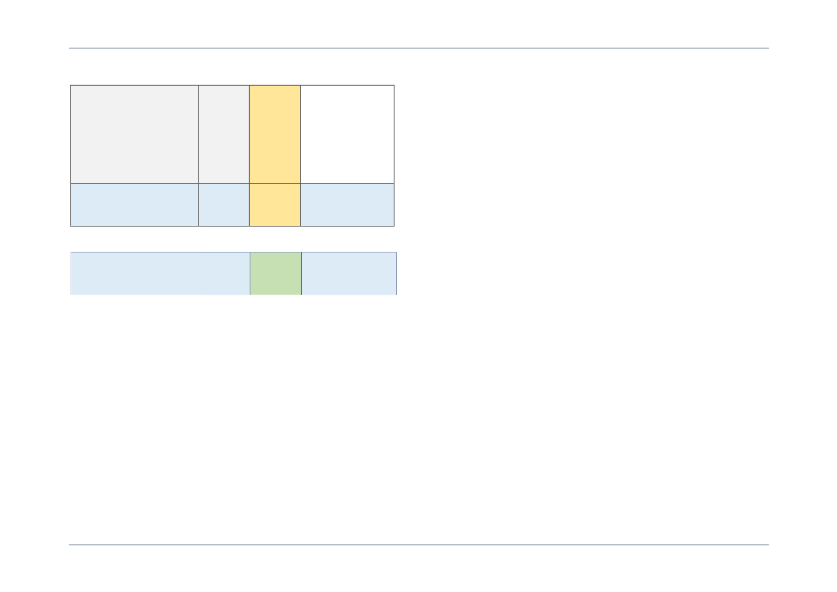
Task: Click the horizontal header rule at page top
Action: [x=419, y=48]
